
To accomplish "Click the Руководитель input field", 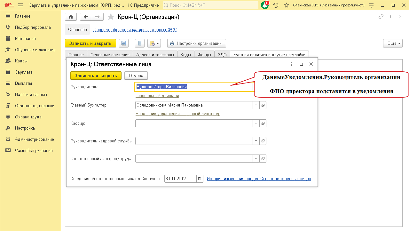I will [x=193, y=87].
